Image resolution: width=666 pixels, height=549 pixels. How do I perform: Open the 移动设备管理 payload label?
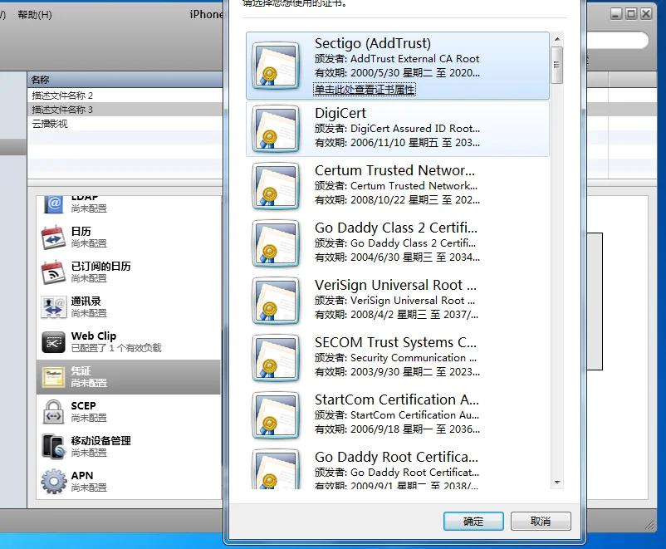point(100,441)
